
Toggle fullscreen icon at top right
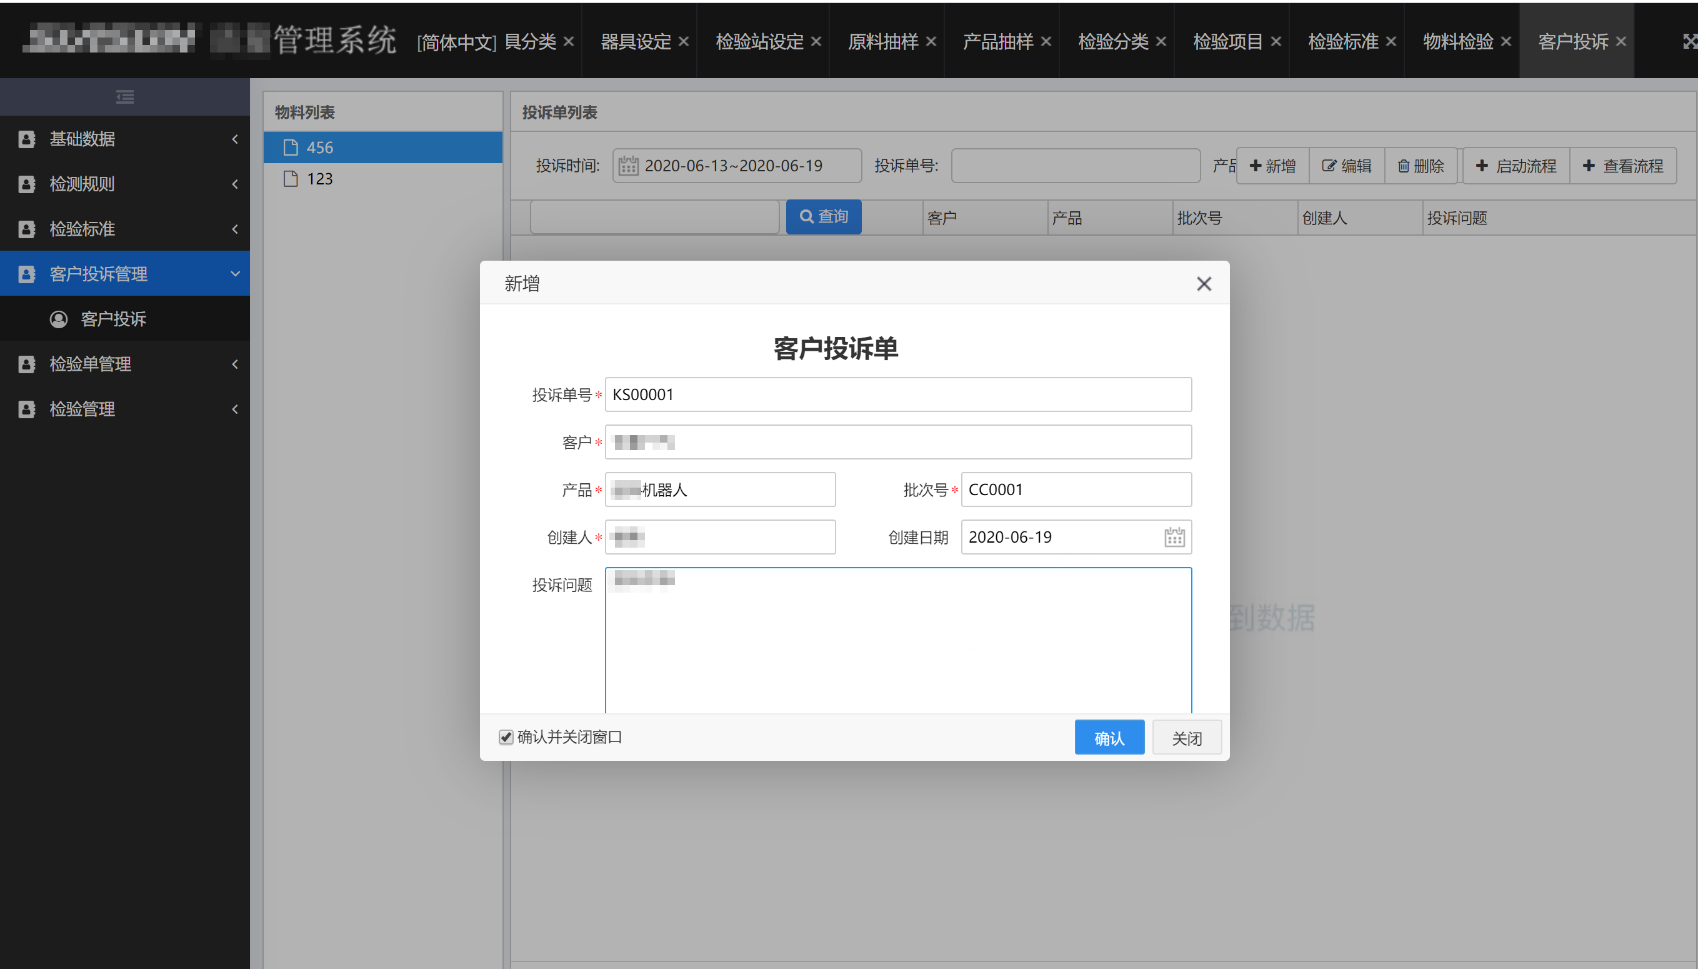tap(1689, 41)
